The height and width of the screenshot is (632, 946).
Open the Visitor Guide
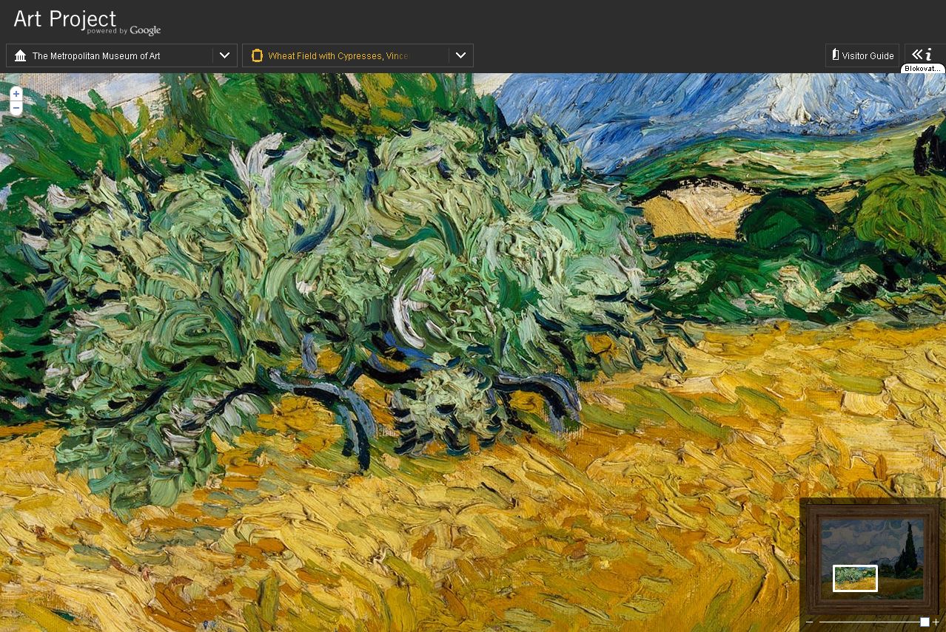pyautogui.click(x=868, y=56)
